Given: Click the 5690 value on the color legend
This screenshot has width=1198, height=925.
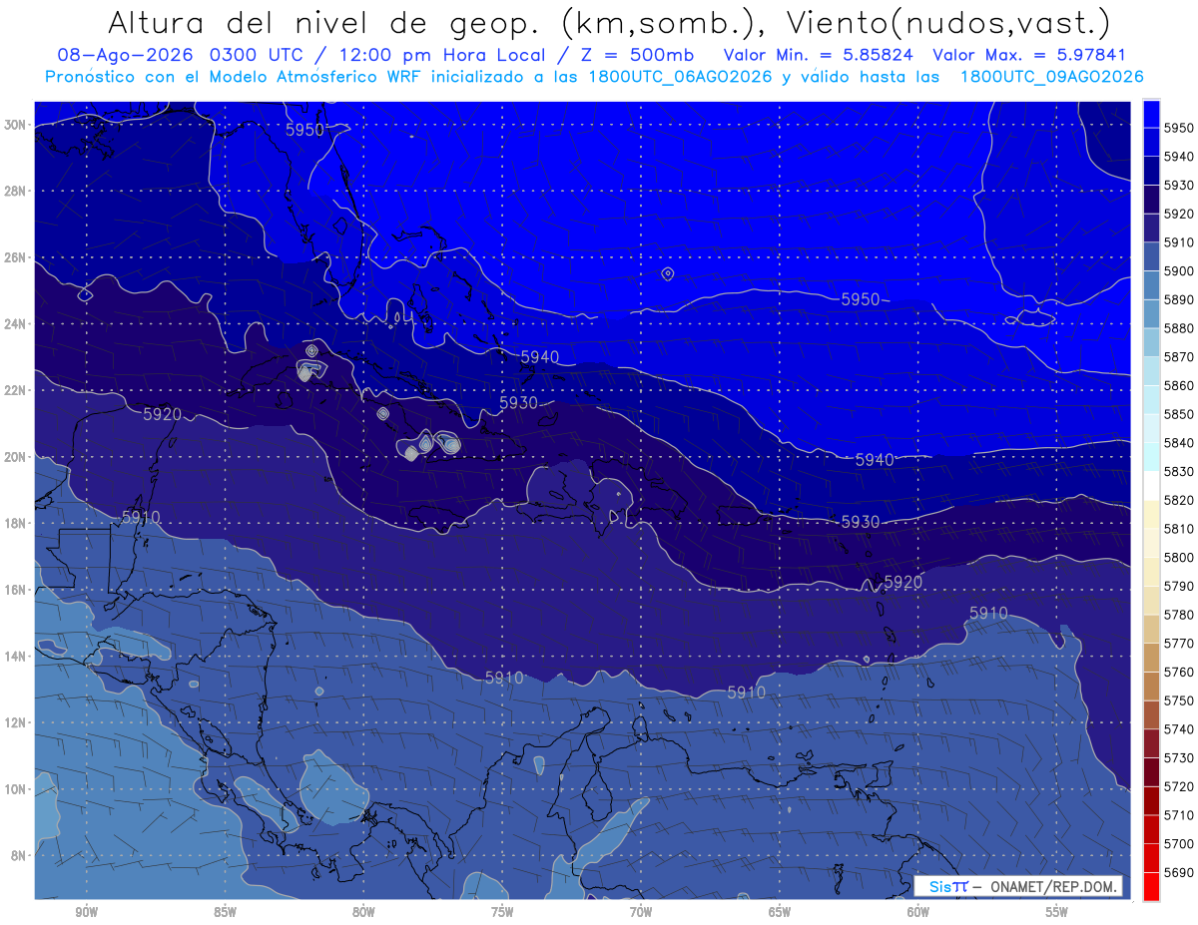Looking at the screenshot, I should (1179, 872).
